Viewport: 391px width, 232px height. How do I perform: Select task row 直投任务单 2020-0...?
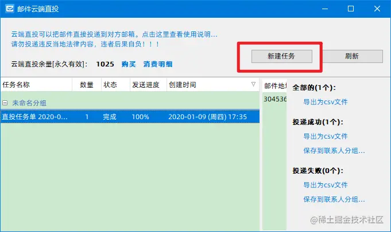[x=130, y=117]
